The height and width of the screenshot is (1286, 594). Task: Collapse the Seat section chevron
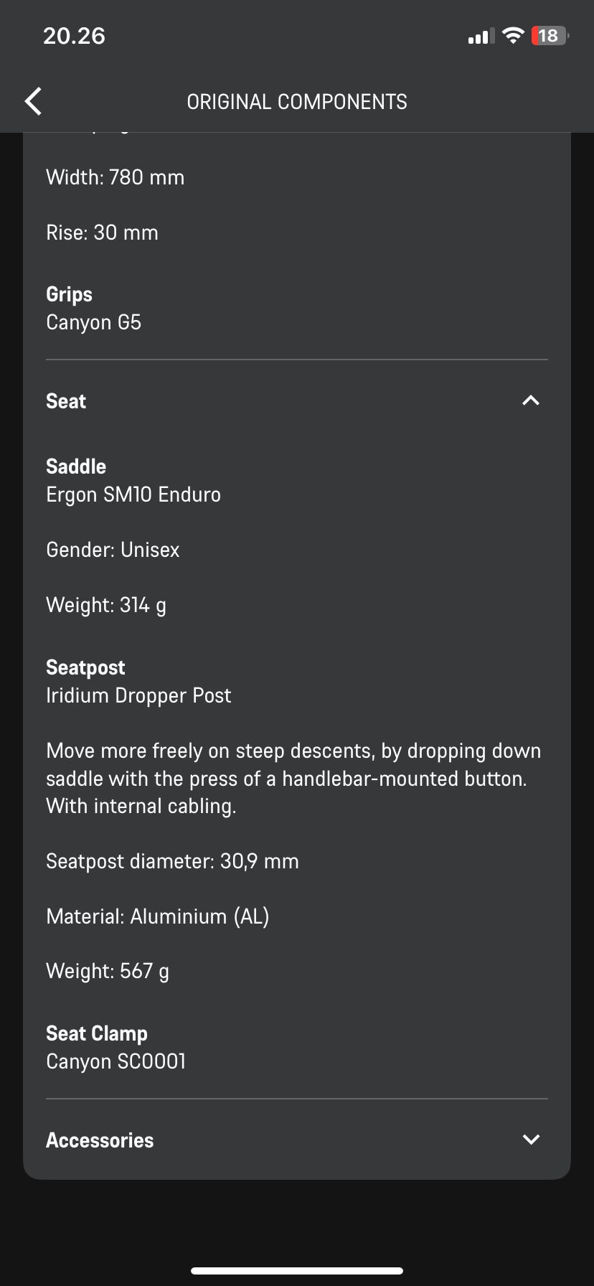(x=531, y=400)
